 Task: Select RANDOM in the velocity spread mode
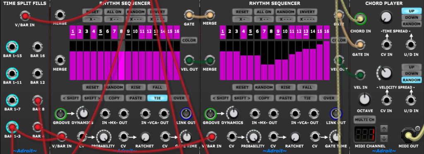(411, 80)
